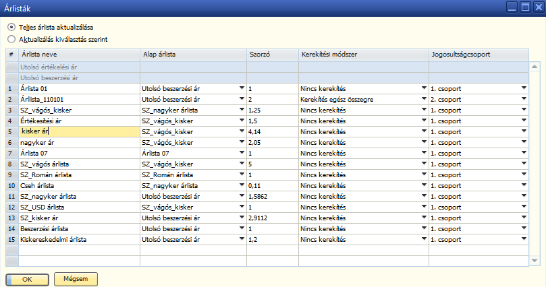The height and width of the screenshot is (287, 546).
Task: Click first empty row's Árlista neve cell
Action: pos(80,250)
